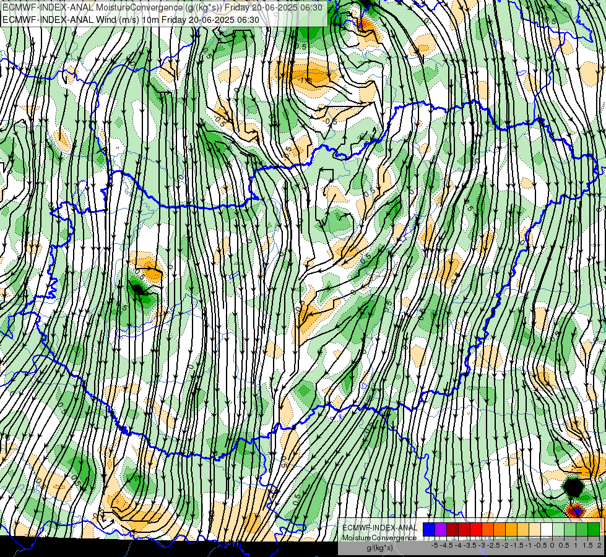Click the -1.5 tick label in the legend scale
606x557 pixels.
(517, 545)
